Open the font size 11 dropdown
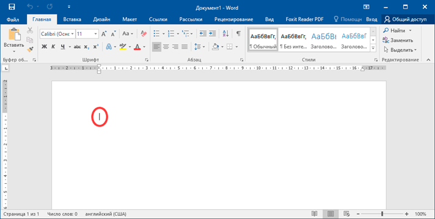This screenshot has width=435, height=219. tap(87, 33)
